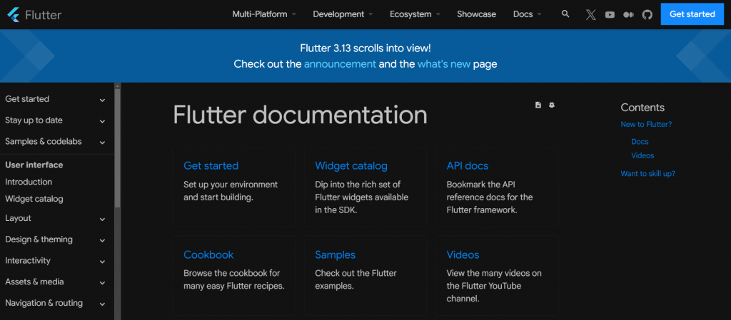Open the search magnifier icon

[565, 14]
